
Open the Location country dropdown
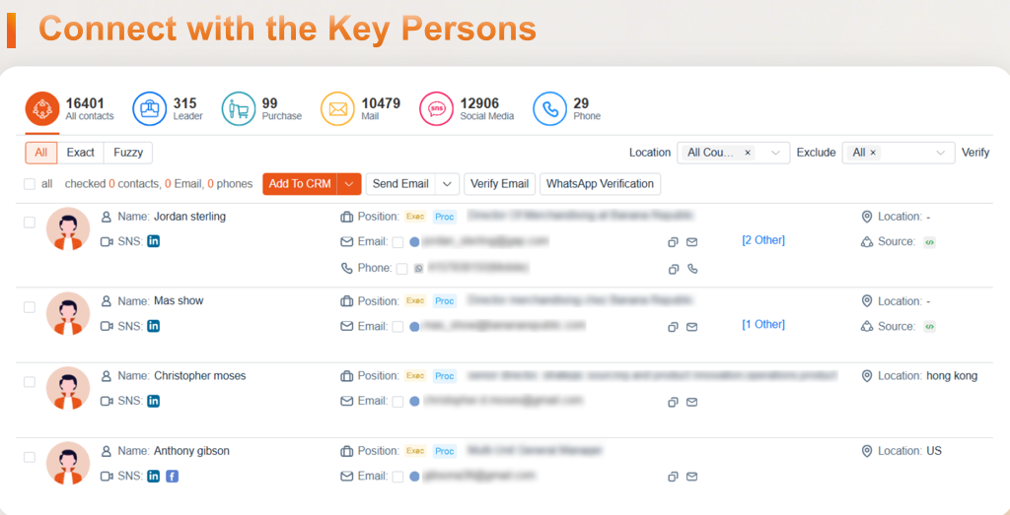tap(733, 153)
